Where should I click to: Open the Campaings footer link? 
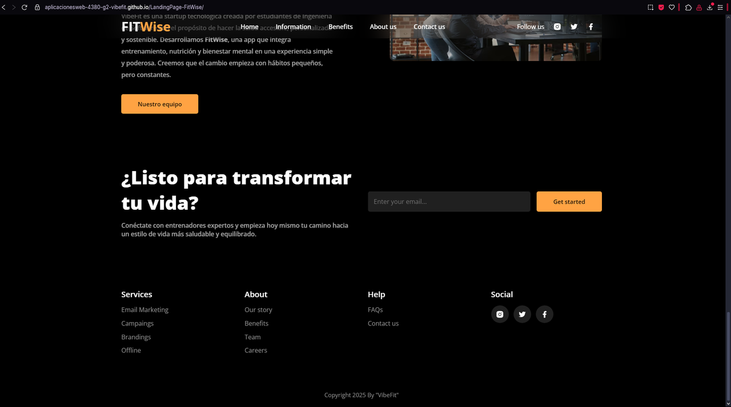[138, 324]
